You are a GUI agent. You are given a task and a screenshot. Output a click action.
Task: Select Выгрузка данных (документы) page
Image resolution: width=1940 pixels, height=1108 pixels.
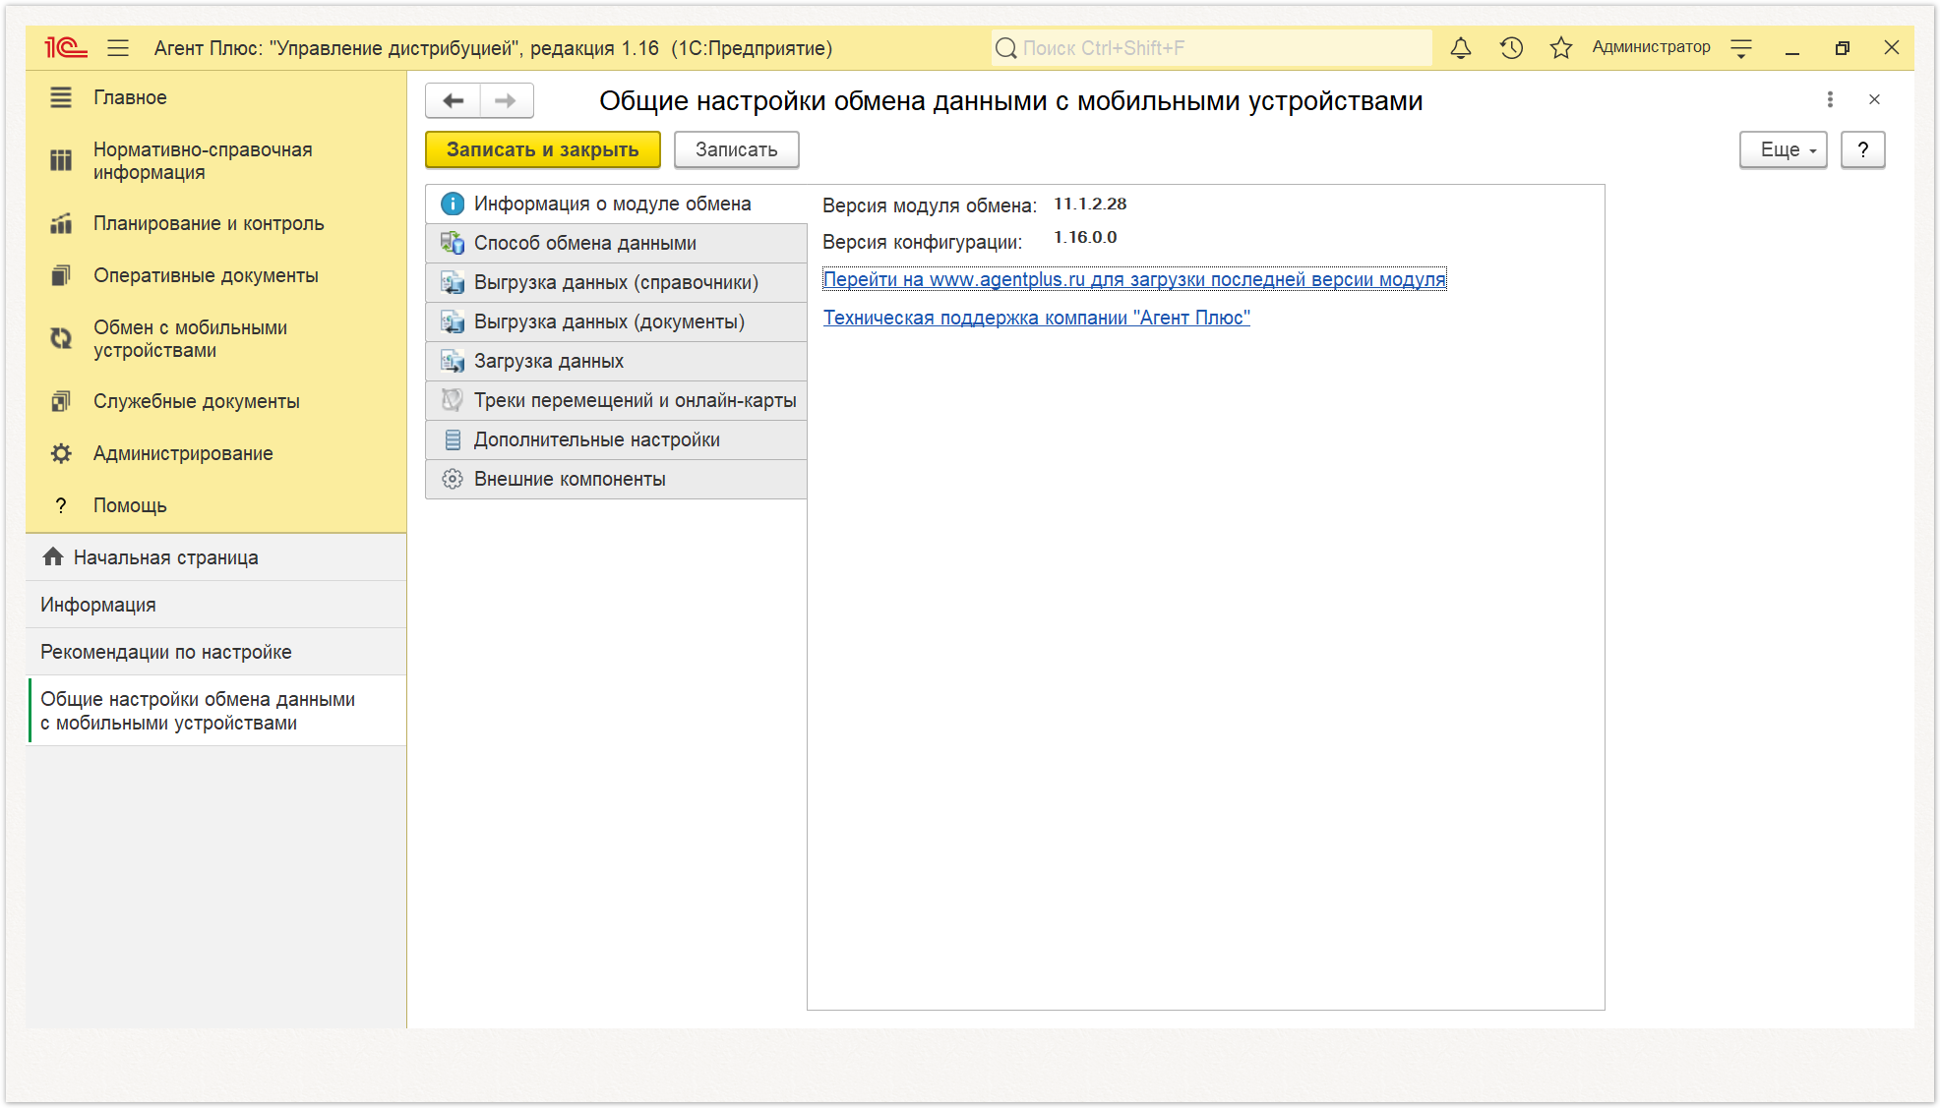[x=616, y=321]
